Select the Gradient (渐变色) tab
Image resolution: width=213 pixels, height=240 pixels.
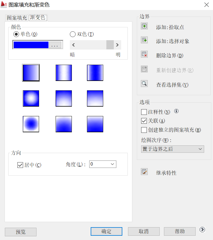point(38,17)
